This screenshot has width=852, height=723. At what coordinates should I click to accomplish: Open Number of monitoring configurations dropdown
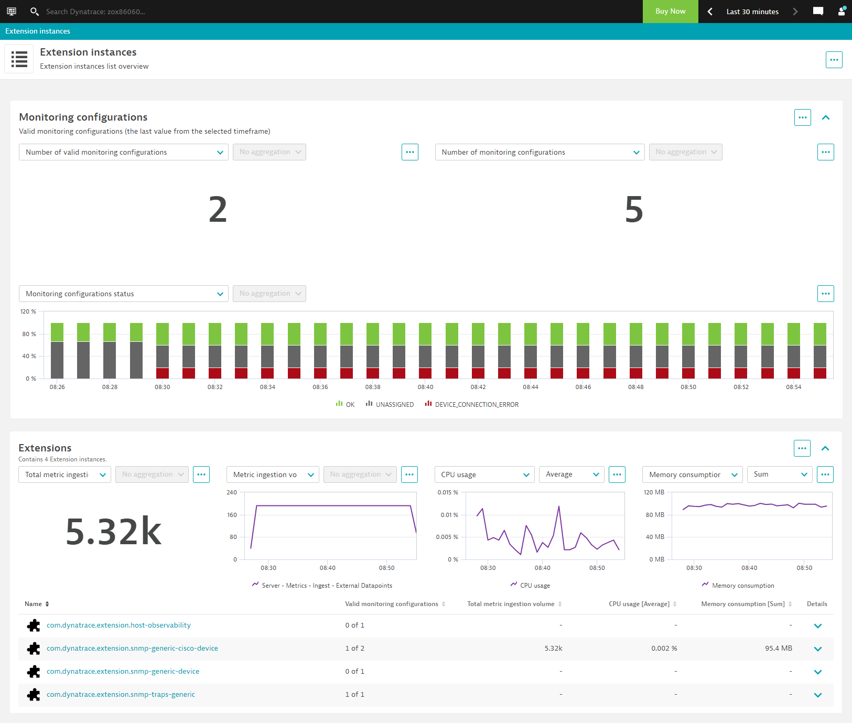[540, 152]
